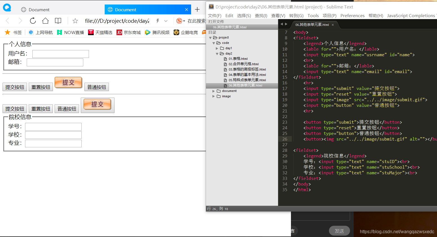
Task: Click the 学校 text input
Action: [53, 135]
